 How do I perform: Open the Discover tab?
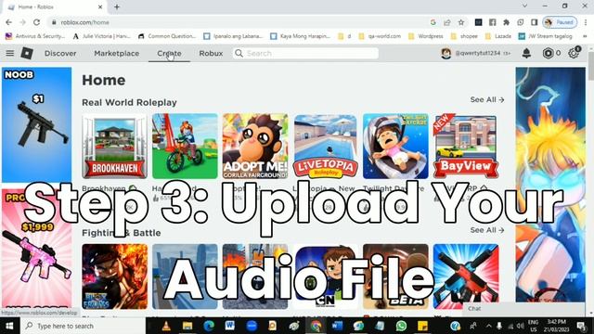point(60,54)
